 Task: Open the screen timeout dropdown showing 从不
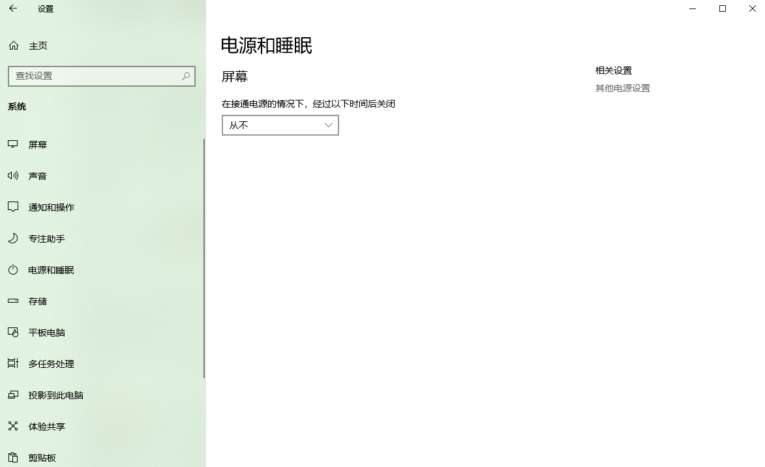(x=280, y=125)
